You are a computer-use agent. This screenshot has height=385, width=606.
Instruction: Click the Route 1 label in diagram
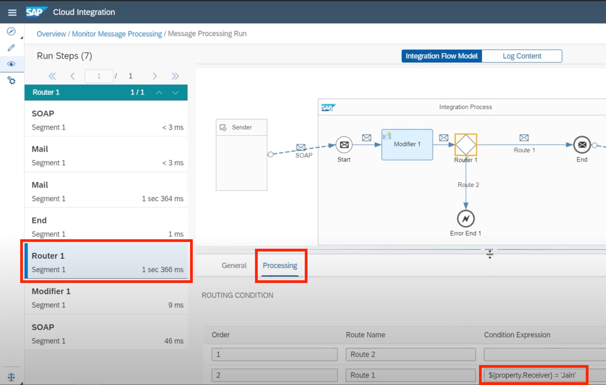click(524, 150)
